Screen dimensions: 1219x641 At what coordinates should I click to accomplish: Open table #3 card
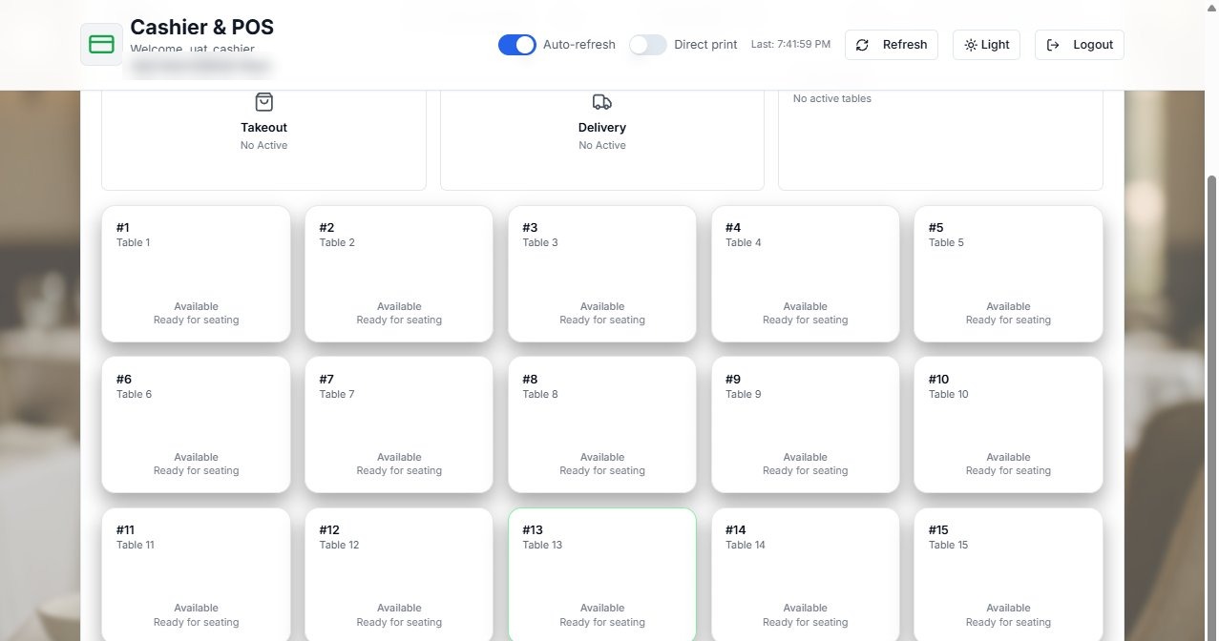[602, 274]
